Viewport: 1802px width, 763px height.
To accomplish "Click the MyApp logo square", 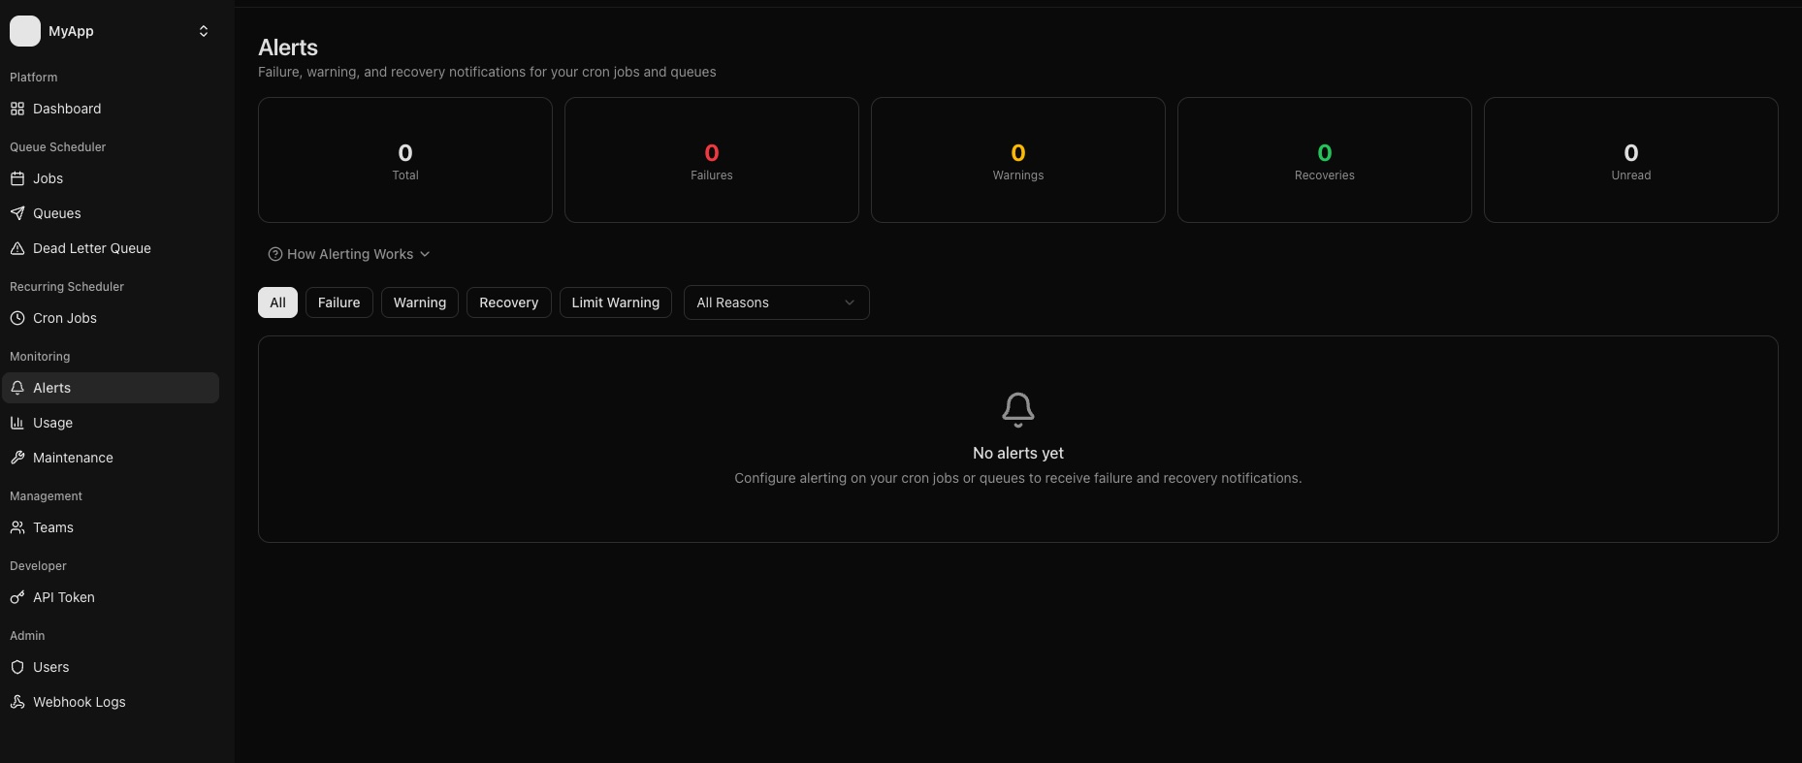I will (25, 31).
